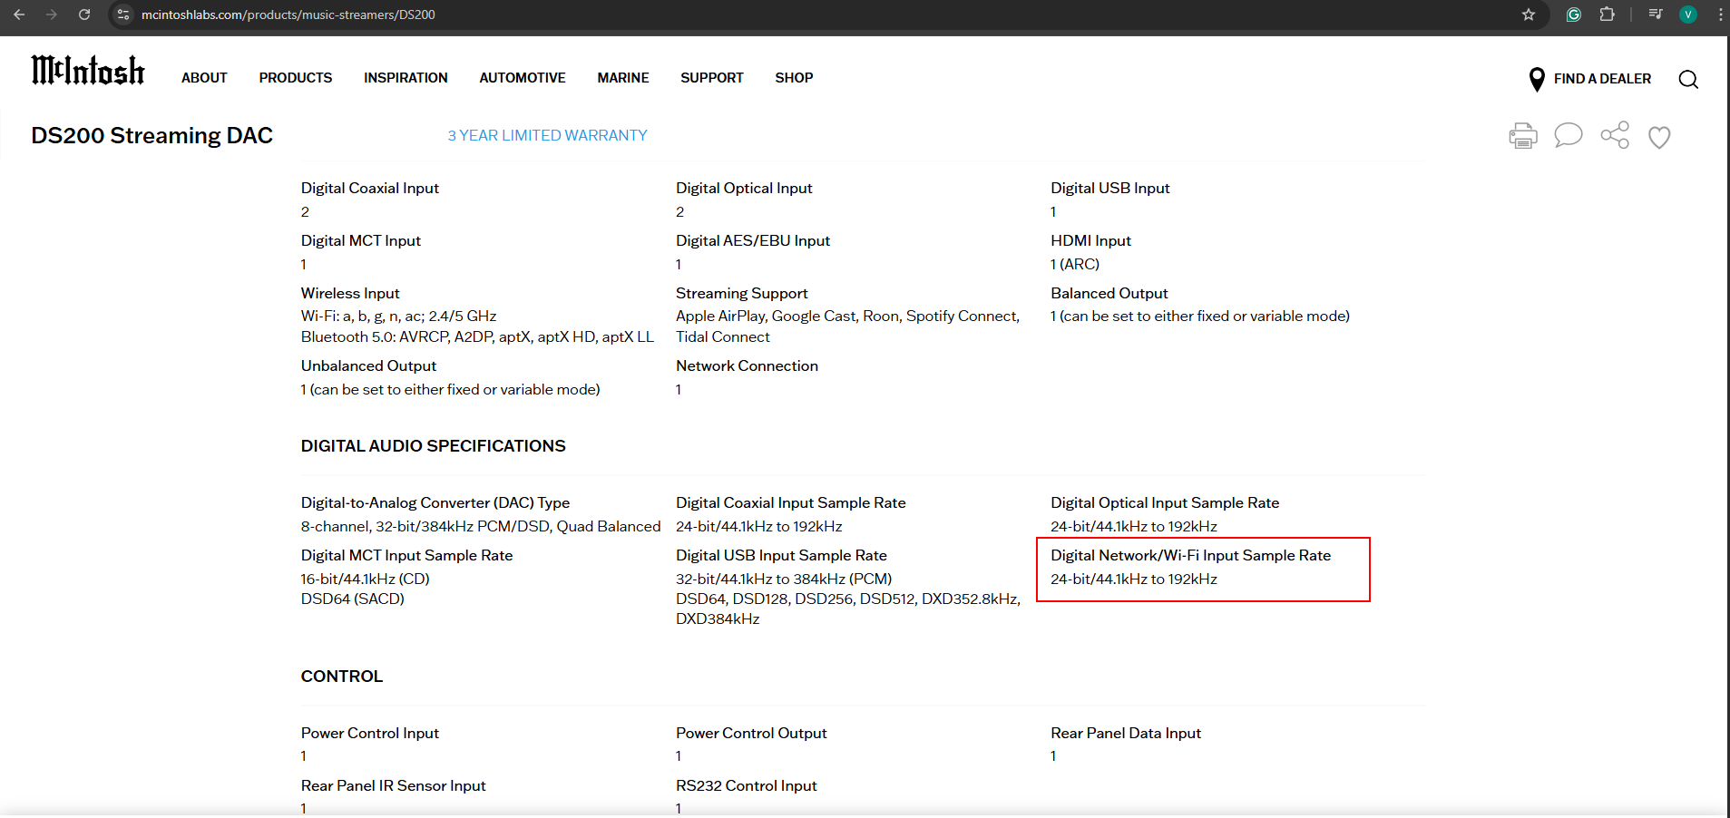Share the DS200 Streaming DAC page
This screenshot has height=818, width=1730.
point(1615,135)
